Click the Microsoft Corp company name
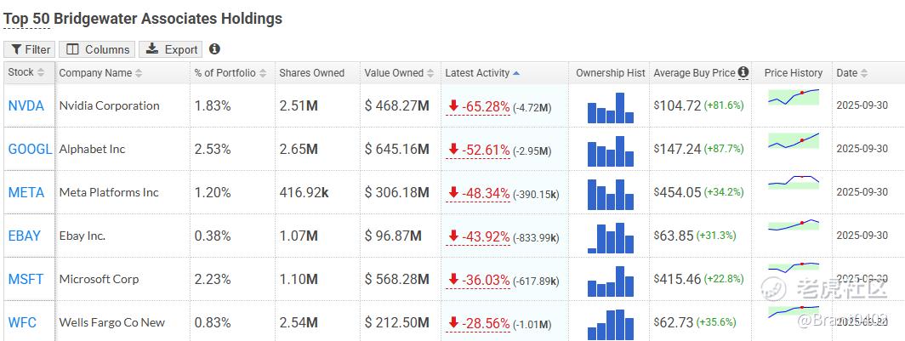 99,279
